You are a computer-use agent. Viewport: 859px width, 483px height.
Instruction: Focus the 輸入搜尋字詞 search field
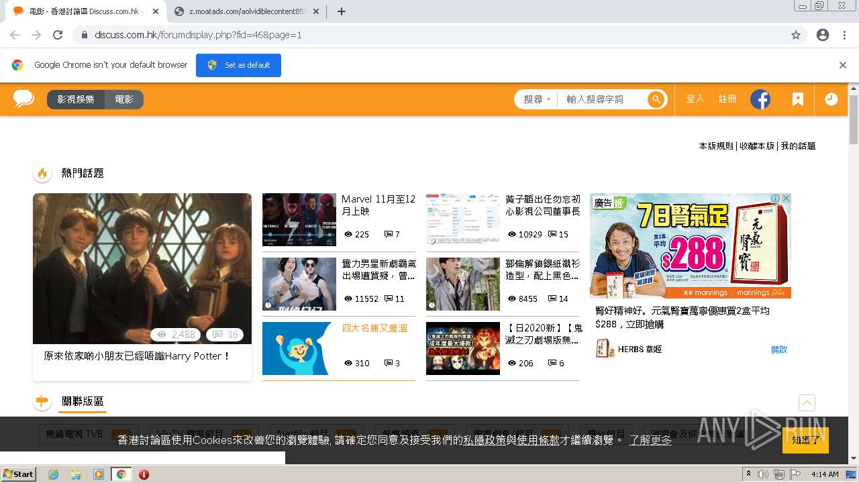coord(602,99)
